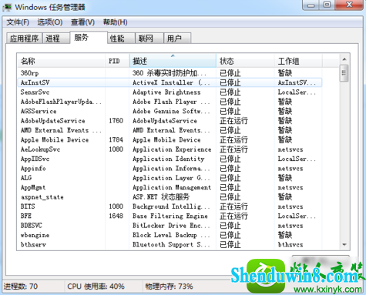Screen dimensions: 366x295
Task: Select the BDESVC service row
Action: pos(170,226)
